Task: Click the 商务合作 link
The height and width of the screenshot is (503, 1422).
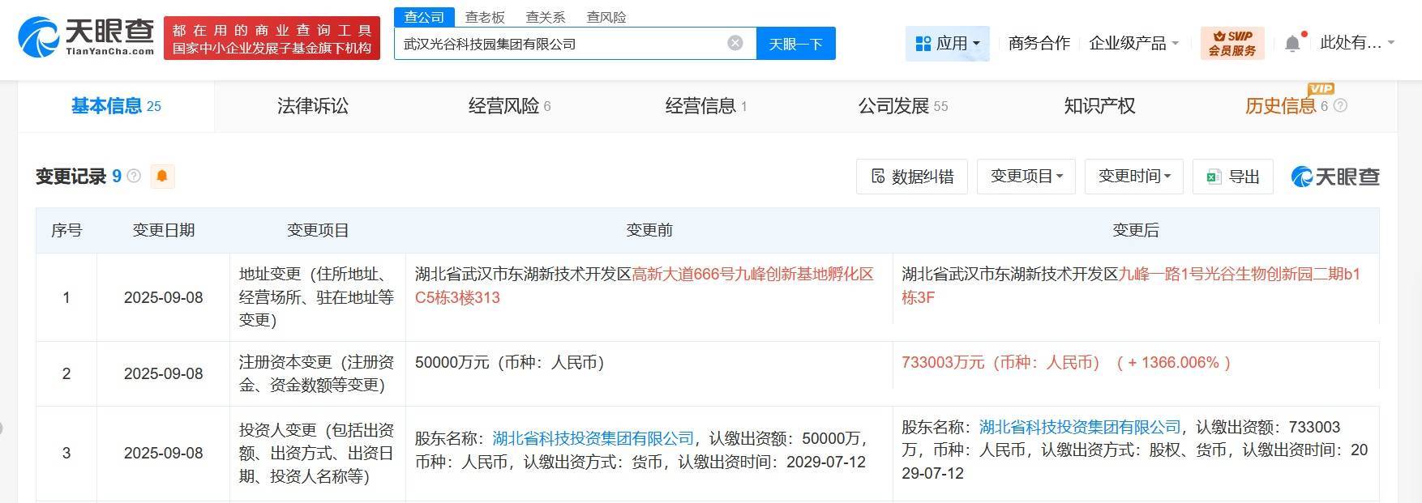Action: coord(1039,43)
